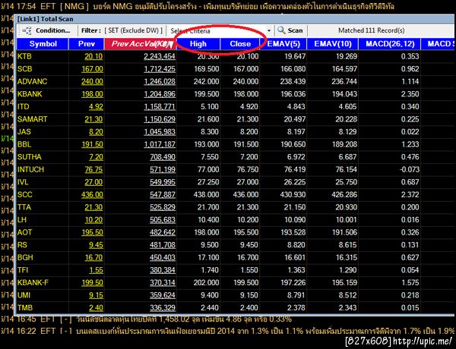
Task: Click SCB previous price 167.00 link
Action: 92,69
